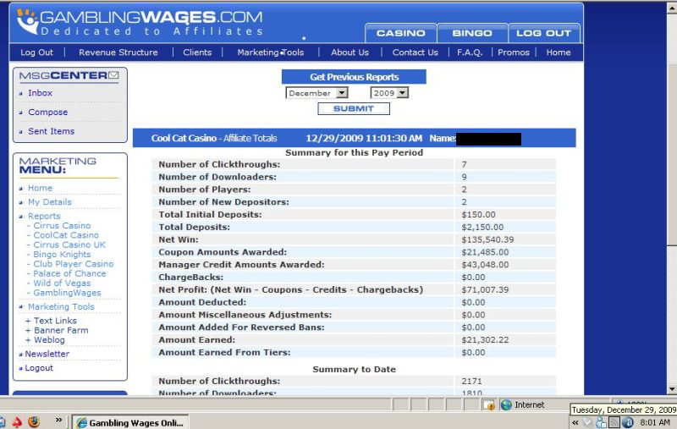Click the blue round tray icon beside clock
The width and height of the screenshot is (677, 429).
point(627,422)
